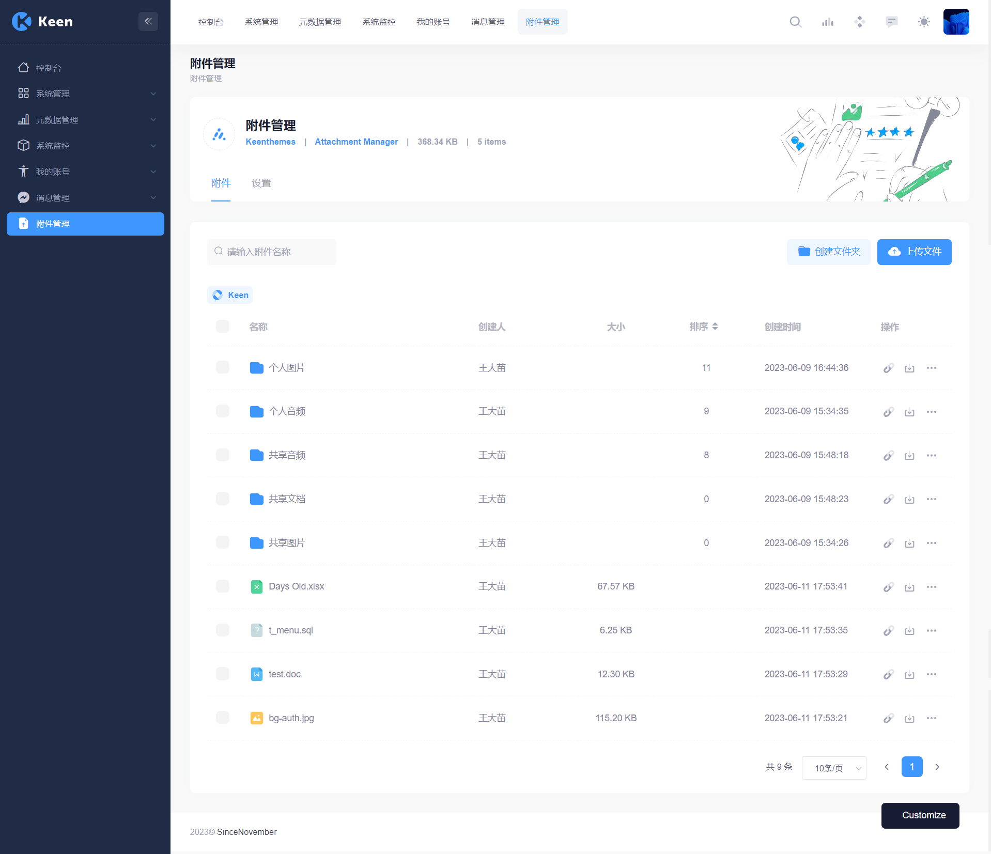The image size is (991, 854).
Task: Sort table by 排序 column
Action: click(x=703, y=327)
